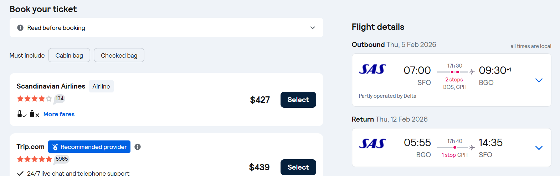Toggle the Cabin bag filter
560x176 pixels.
click(69, 55)
